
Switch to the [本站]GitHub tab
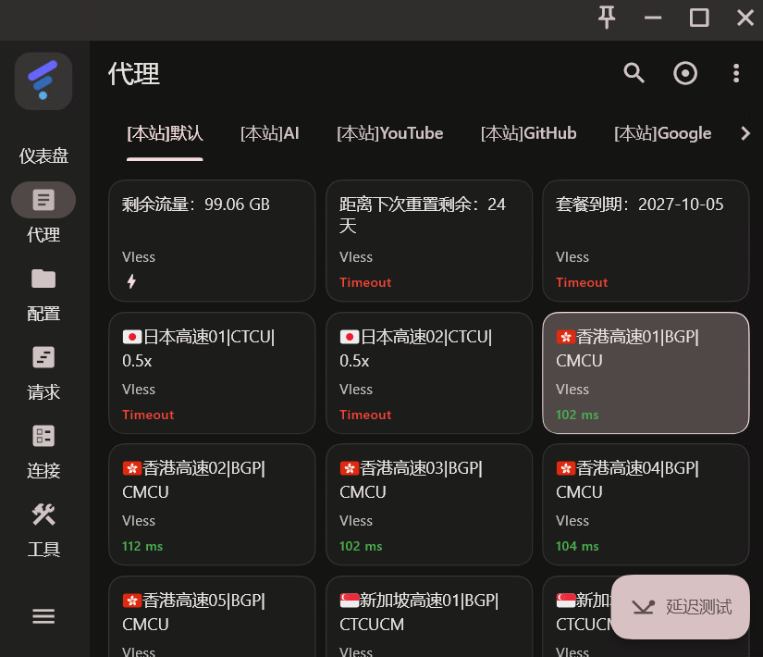(528, 133)
